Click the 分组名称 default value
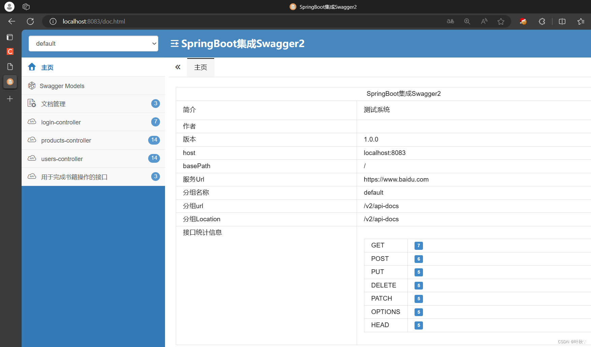 [x=373, y=192]
